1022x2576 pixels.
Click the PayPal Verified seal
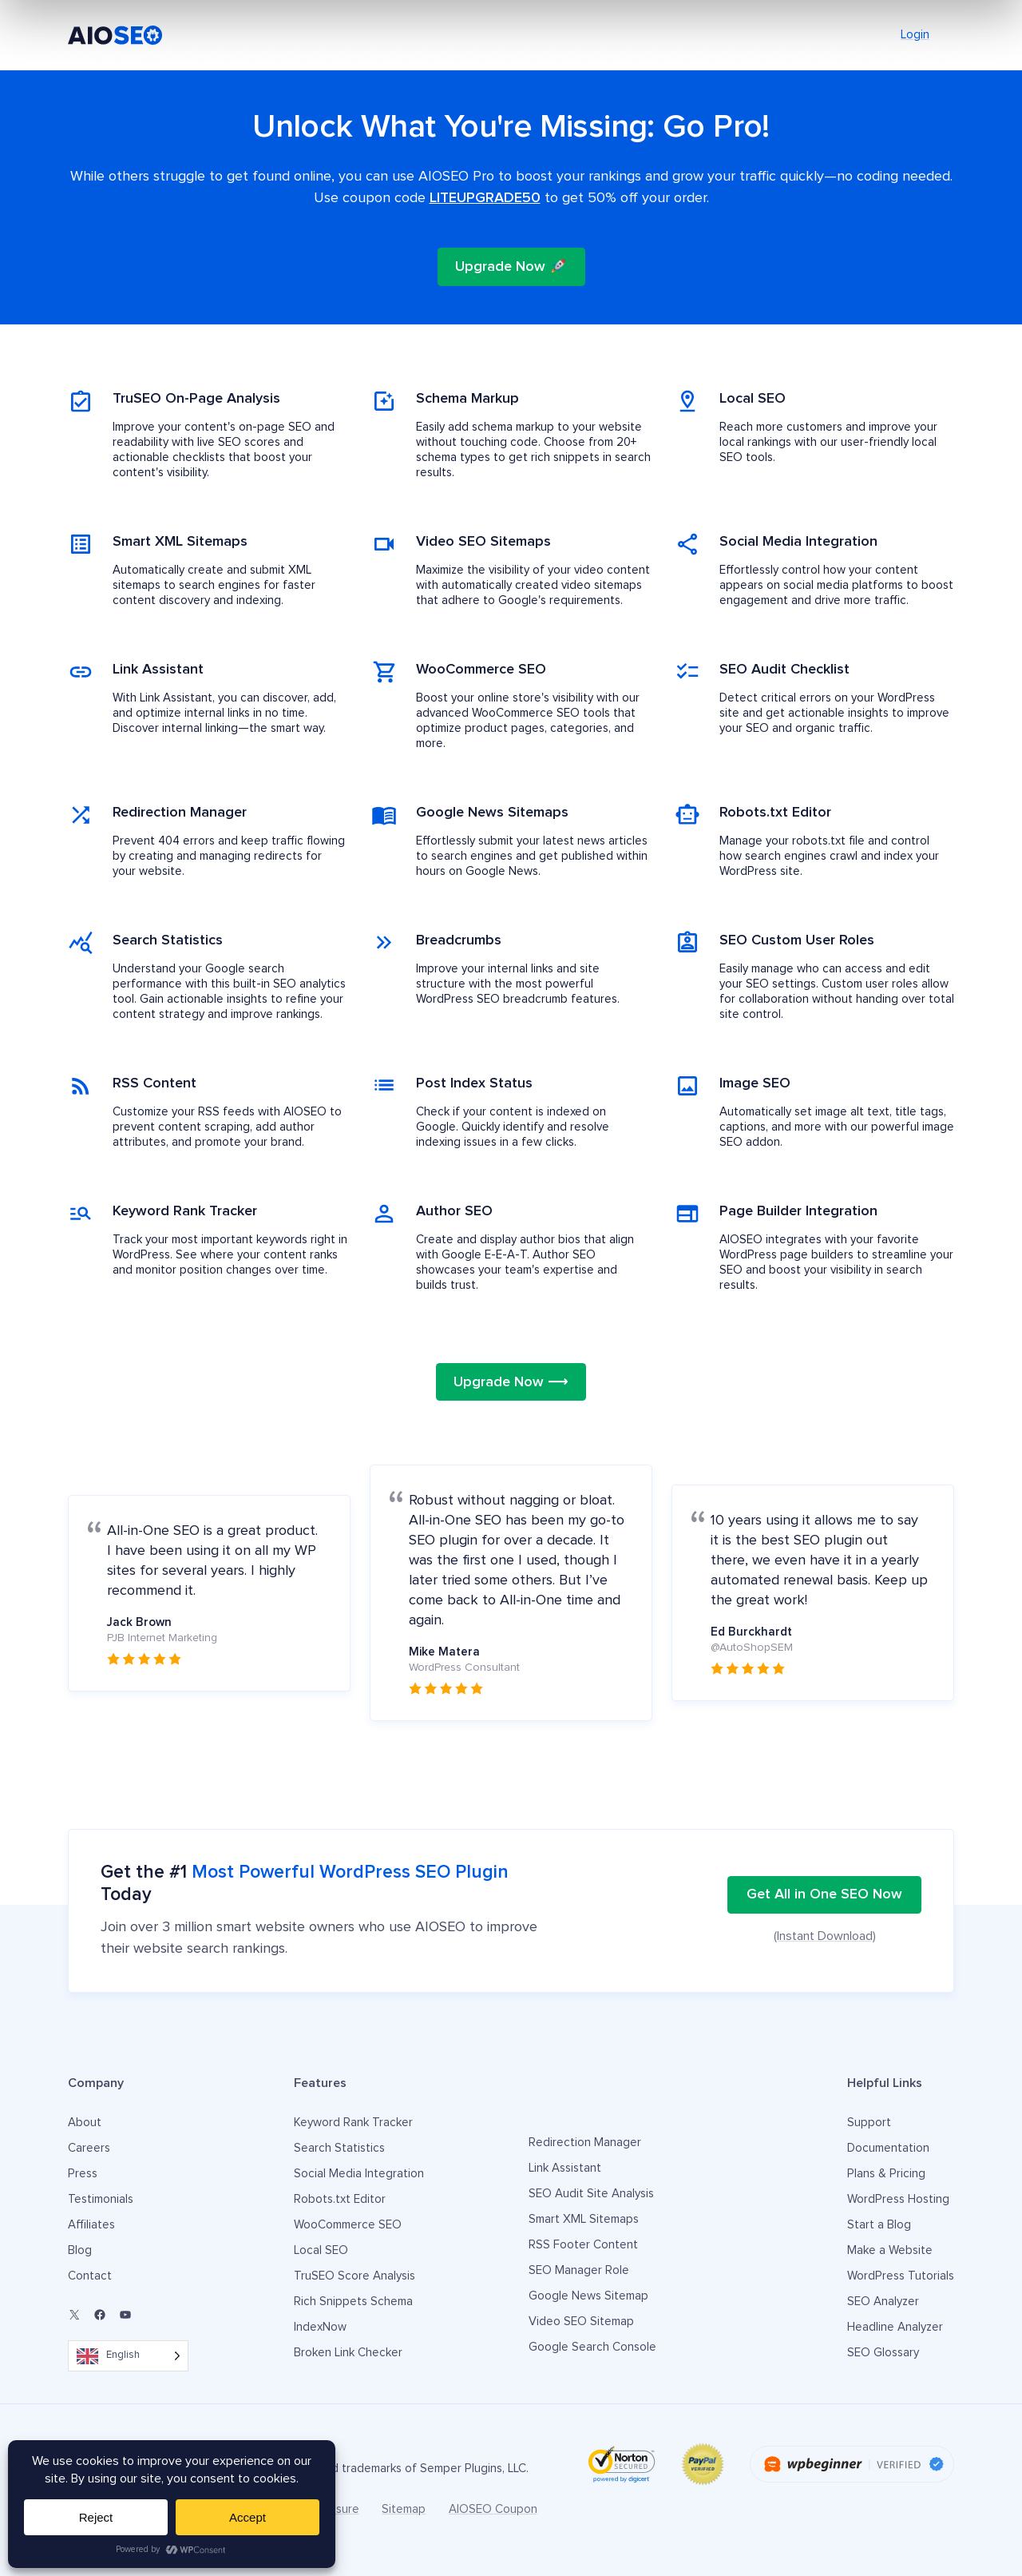pos(703,2463)
